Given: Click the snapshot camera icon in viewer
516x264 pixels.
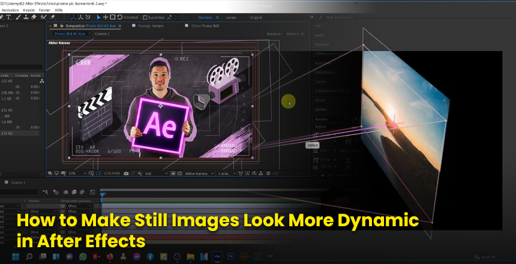Looking at the screenshot, I should point(127,173).
